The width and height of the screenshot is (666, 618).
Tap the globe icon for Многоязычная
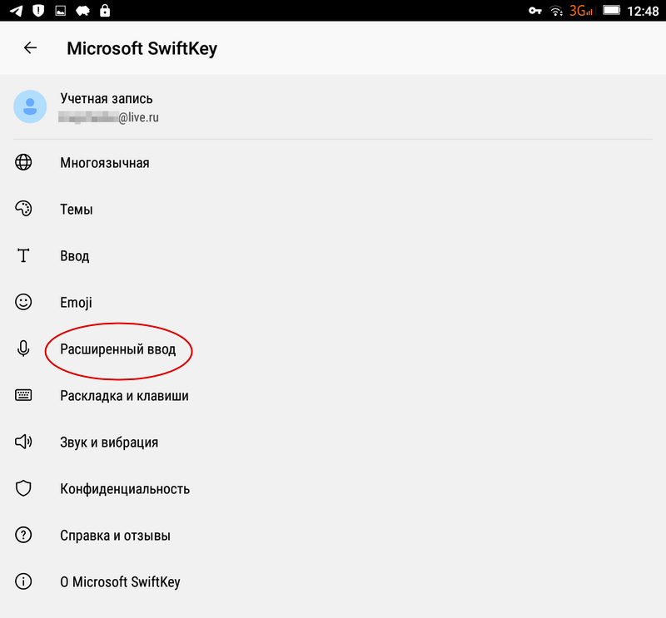[23, 162]
